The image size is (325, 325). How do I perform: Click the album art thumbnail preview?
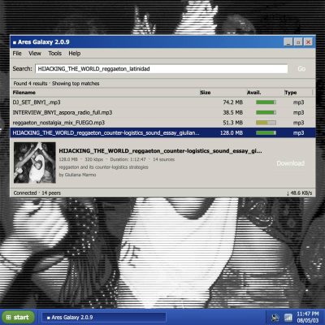[35, 162]
